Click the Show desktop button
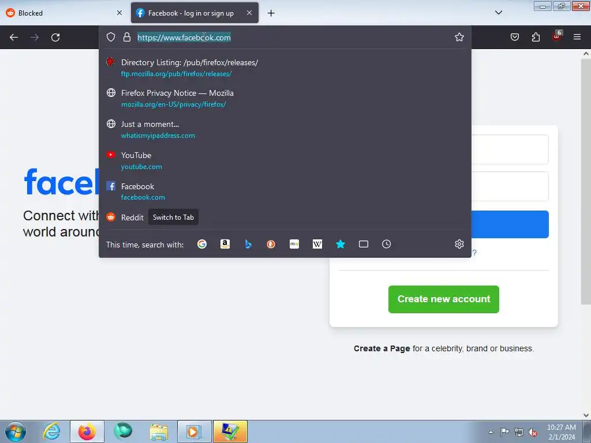The image size is (591, 443). pos(587,431)
